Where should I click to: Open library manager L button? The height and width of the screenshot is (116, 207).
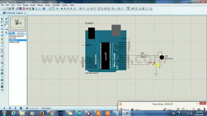[13, 33]
